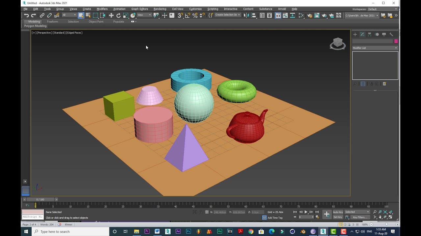421x236 pixels.
Task: Open the key filter Selected dropdown
Action: (x=357, y=212)
